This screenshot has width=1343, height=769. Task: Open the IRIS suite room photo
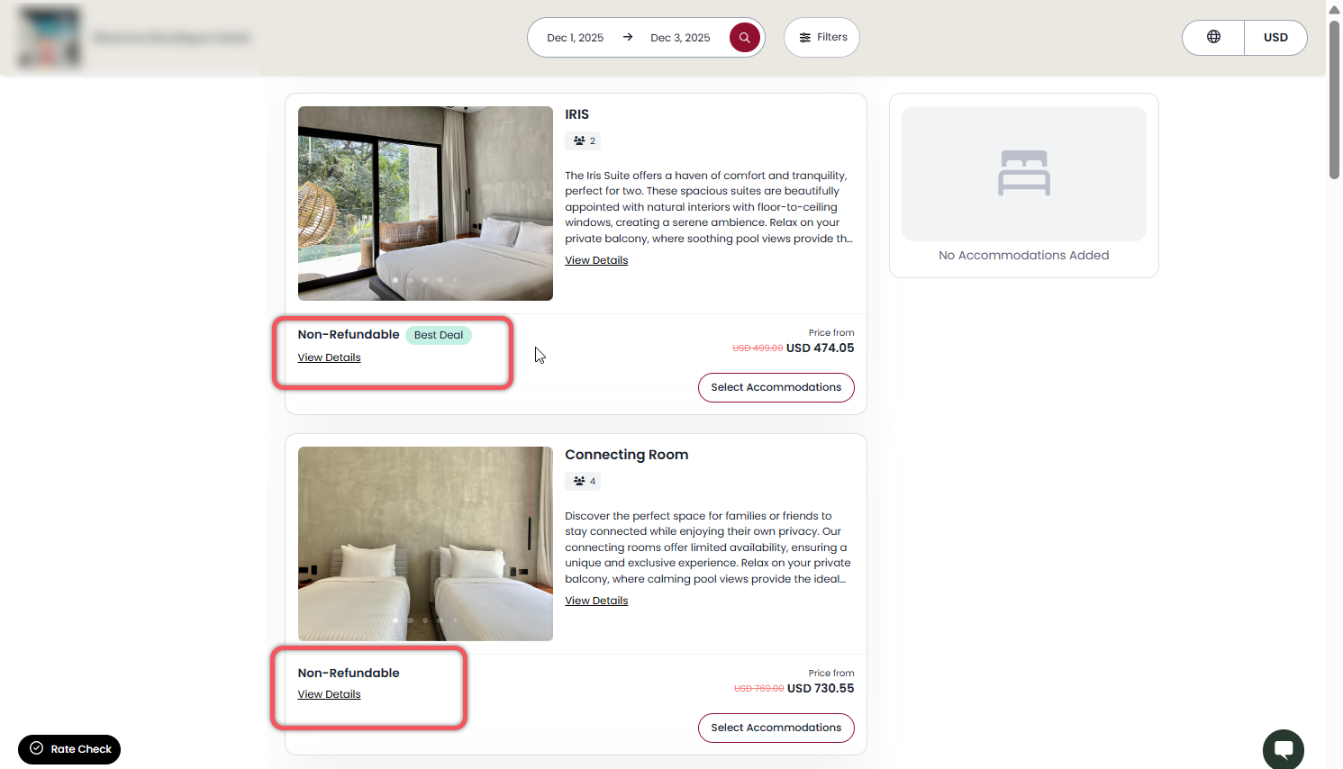[425, 204]
